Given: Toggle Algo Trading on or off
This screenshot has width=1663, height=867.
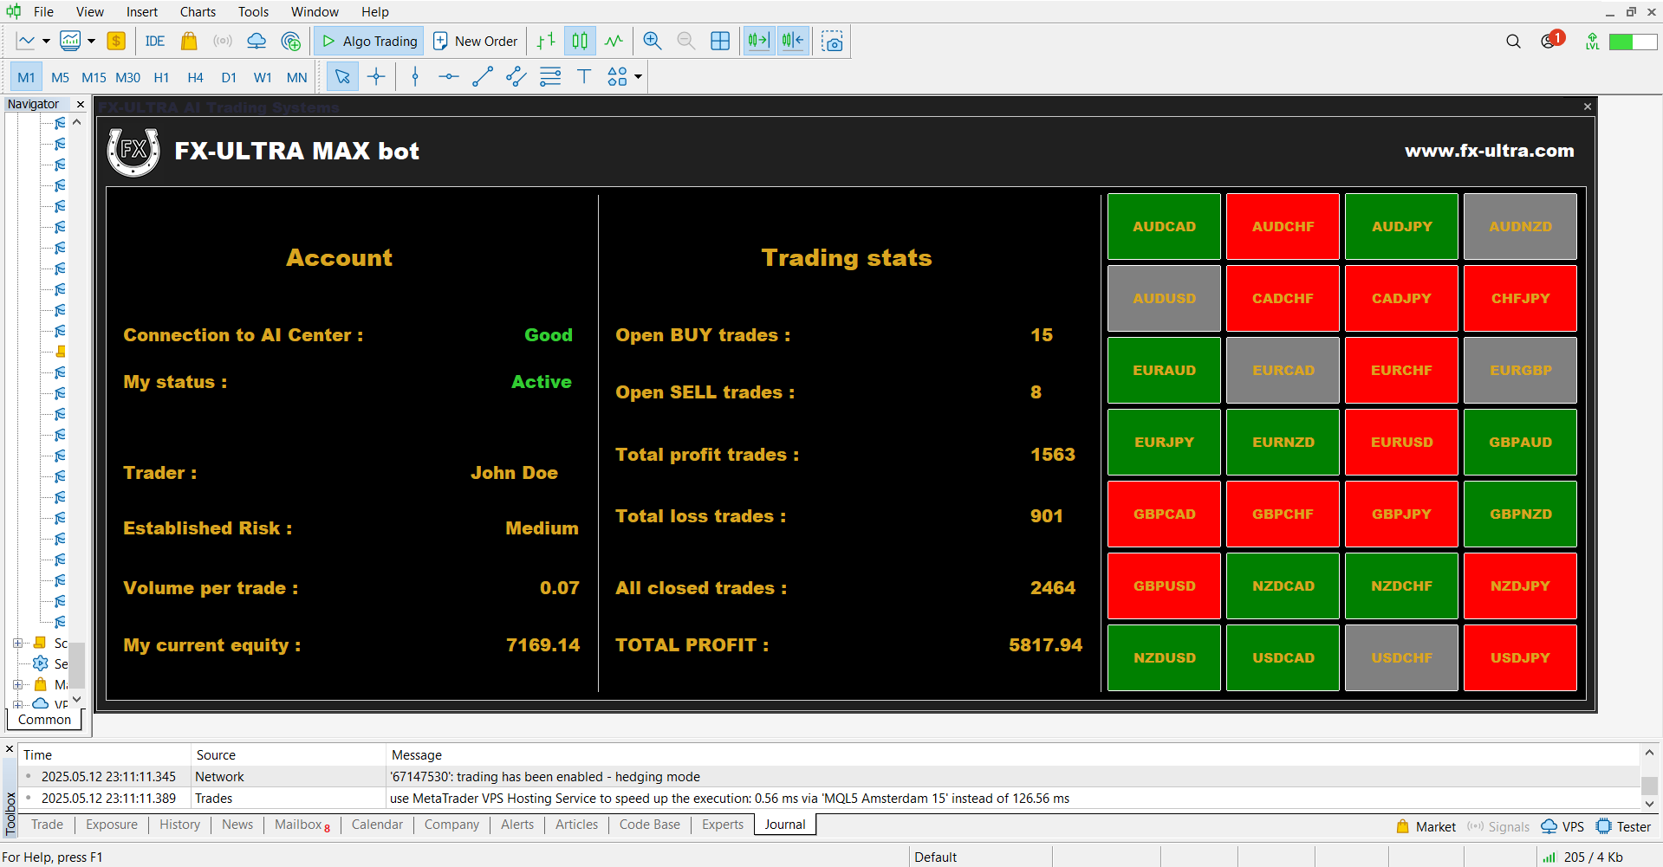Looking at the screenshot, I should pos(369,41).
